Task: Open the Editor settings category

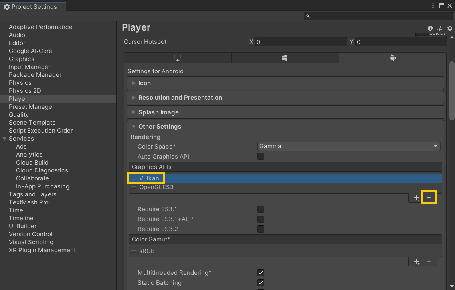Action: pyautogui.click(x=17, y=43)
